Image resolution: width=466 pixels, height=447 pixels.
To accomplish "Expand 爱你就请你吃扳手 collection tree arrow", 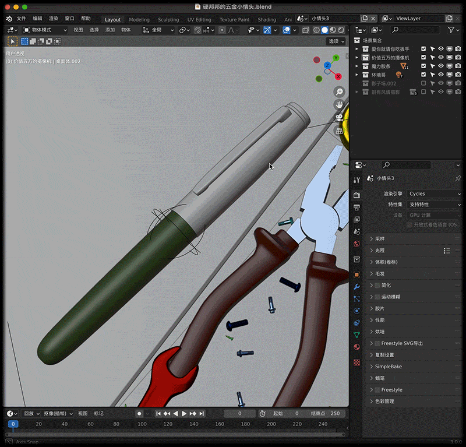I will (x=357, y=49).
